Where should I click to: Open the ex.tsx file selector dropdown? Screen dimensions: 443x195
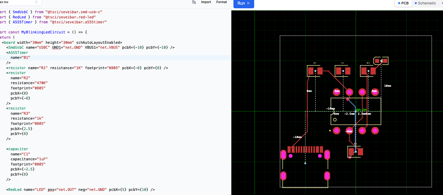36,2
